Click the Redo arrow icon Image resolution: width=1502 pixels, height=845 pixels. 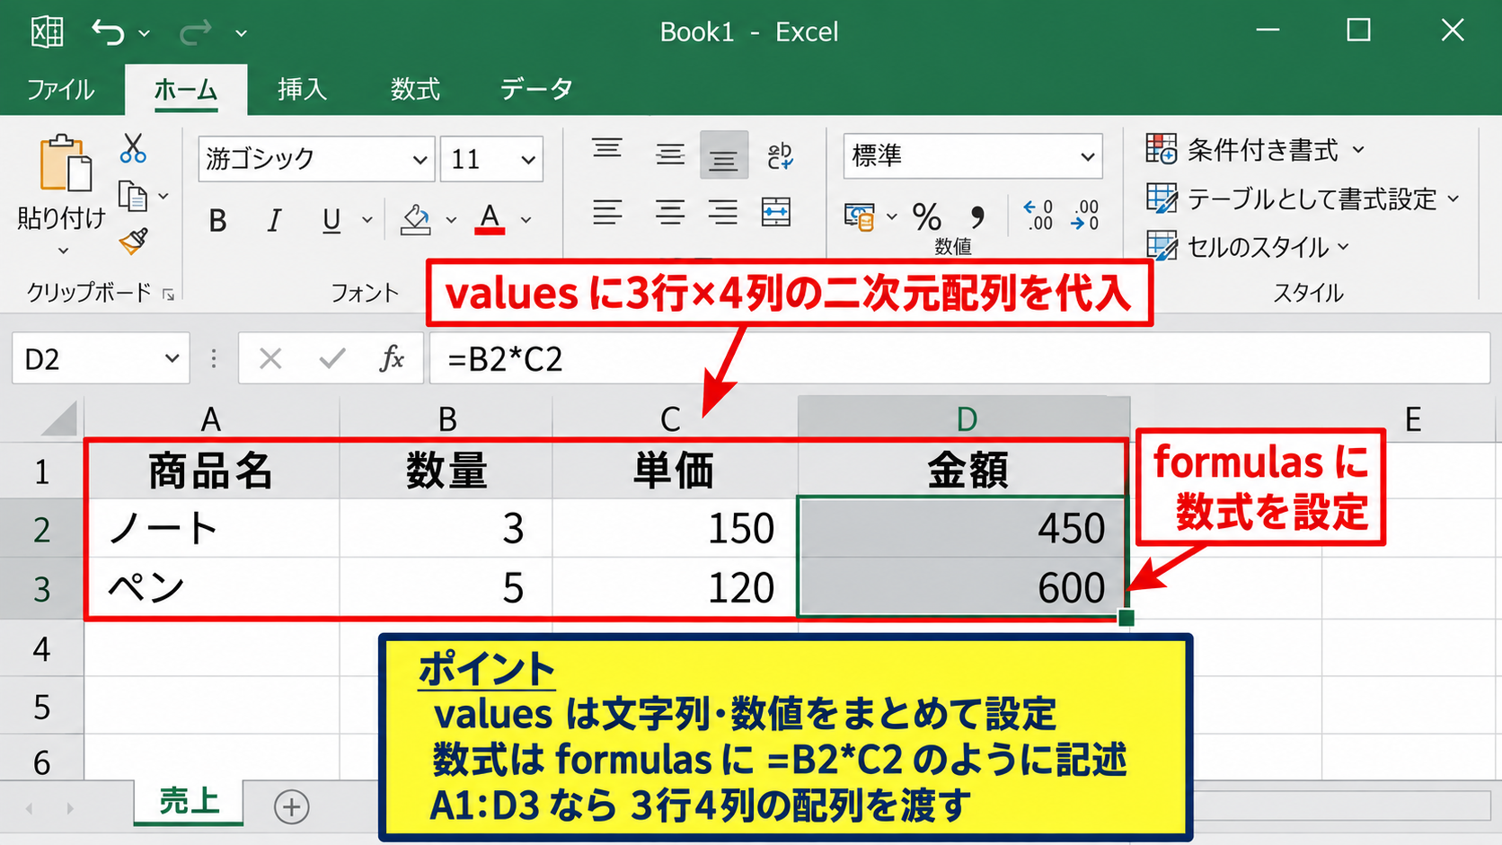(195, 33)
